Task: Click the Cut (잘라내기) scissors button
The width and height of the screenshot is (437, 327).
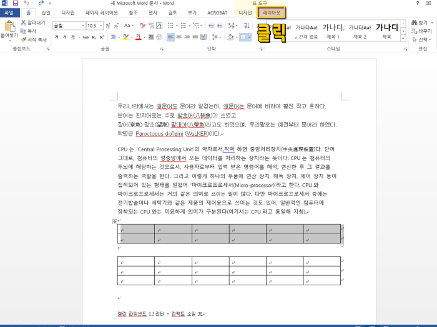Action: pyautogui.click(x=33, y=22)
